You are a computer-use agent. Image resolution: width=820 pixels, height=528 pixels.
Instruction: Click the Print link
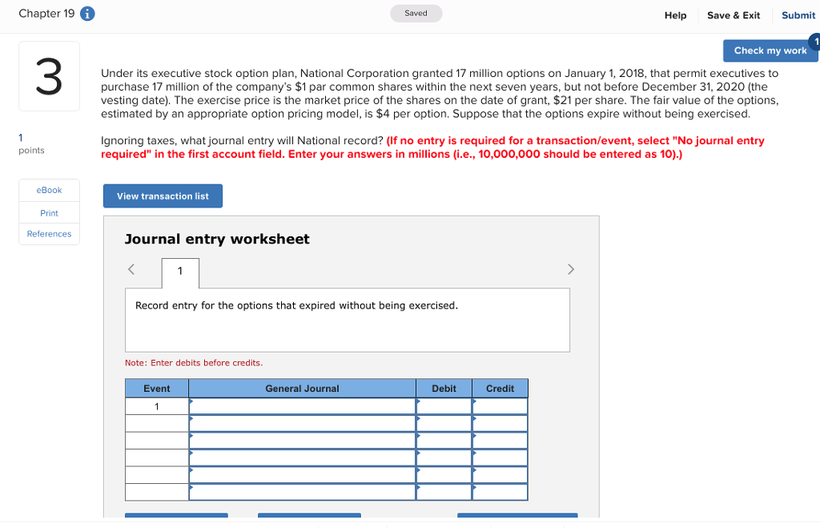click(49, 213)
